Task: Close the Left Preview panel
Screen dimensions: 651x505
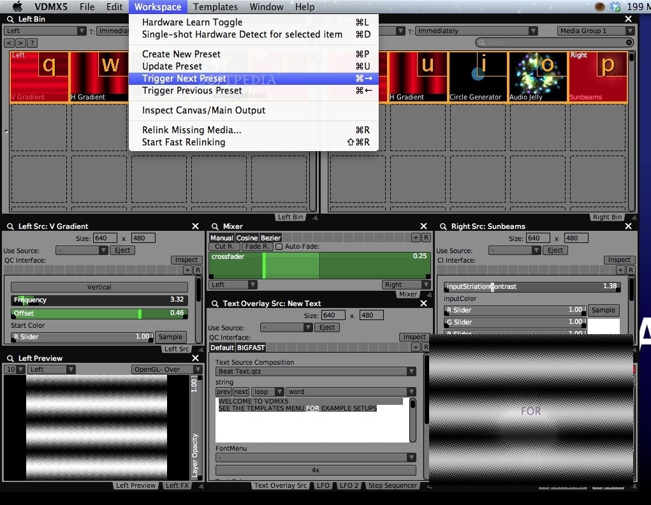Action: tap(195, 358)
